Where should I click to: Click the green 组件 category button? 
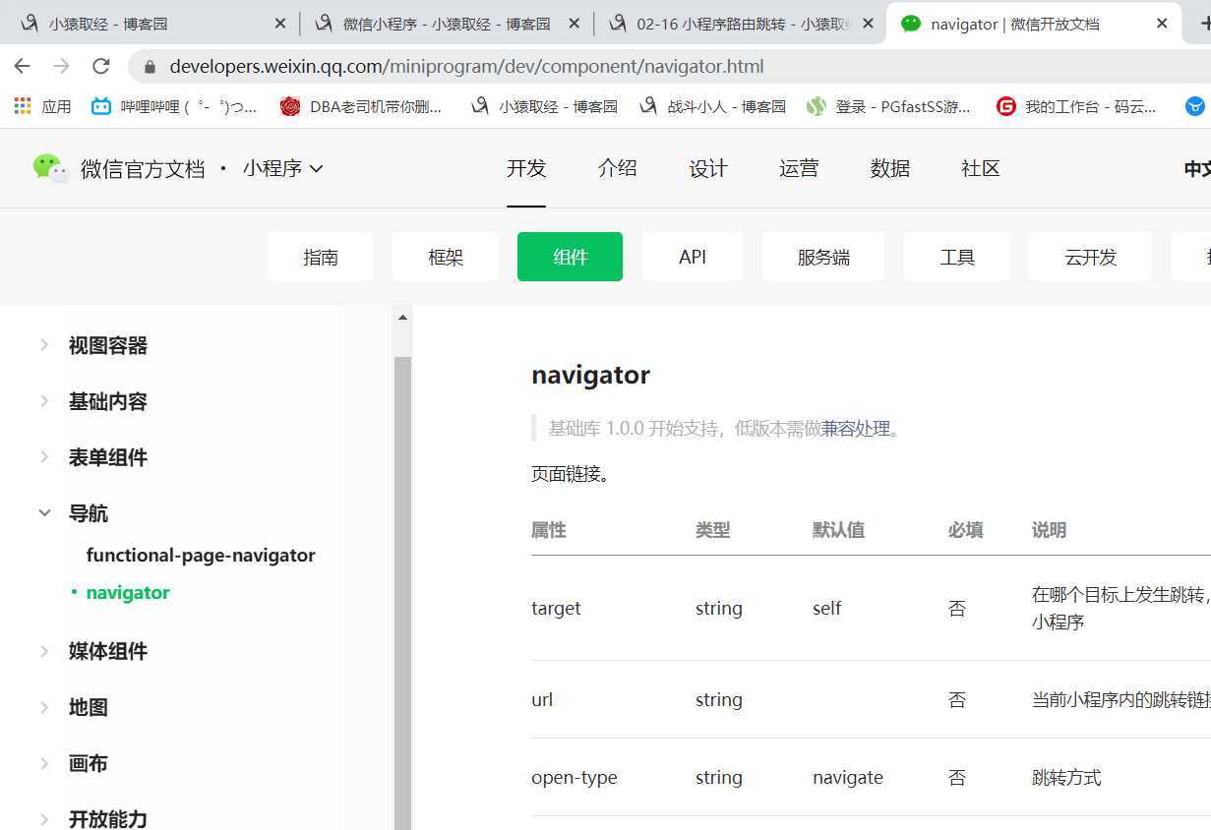(571, 257)
